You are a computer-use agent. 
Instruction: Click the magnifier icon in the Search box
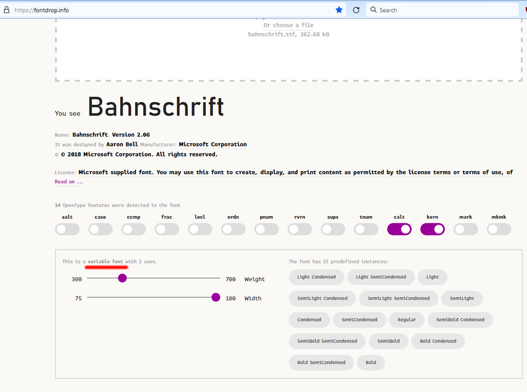click(x=373, y=9)
